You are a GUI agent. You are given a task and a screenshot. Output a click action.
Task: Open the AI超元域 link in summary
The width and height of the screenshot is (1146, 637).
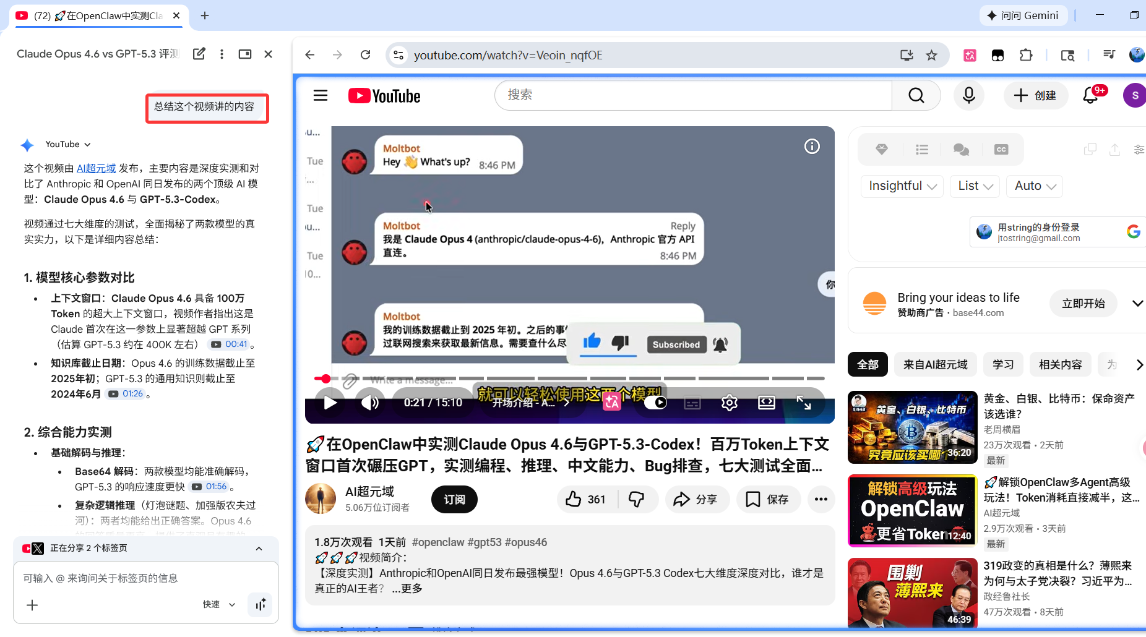click(96, 168)
